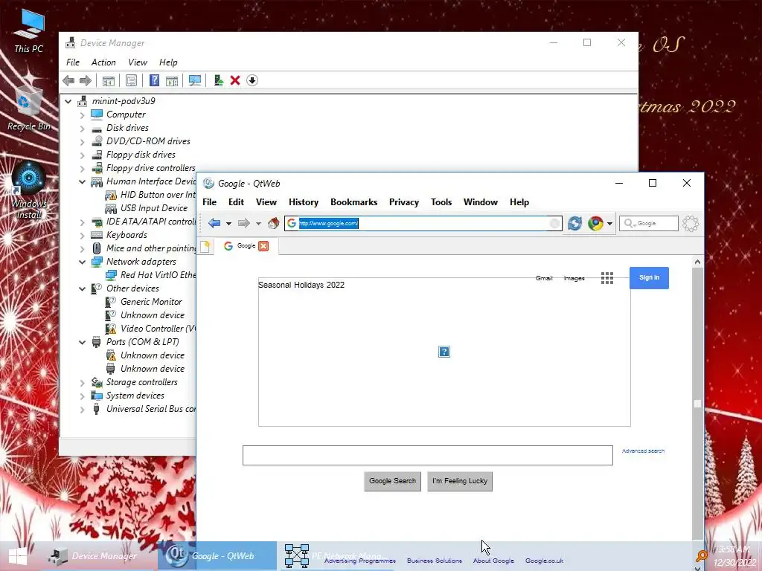Click QtWeb grey forward arrow
Viewport: 762px width, 571px height.
pos(243,223)
